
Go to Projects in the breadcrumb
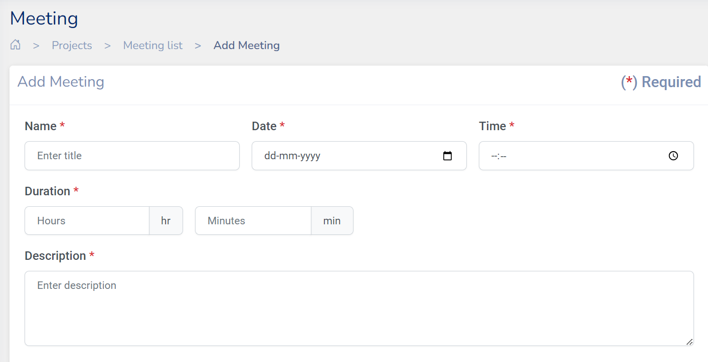pyautogui.click(x=72, y=46)
